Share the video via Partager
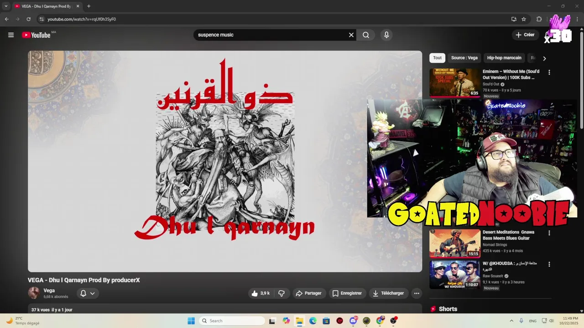 [x=308, y=293]
